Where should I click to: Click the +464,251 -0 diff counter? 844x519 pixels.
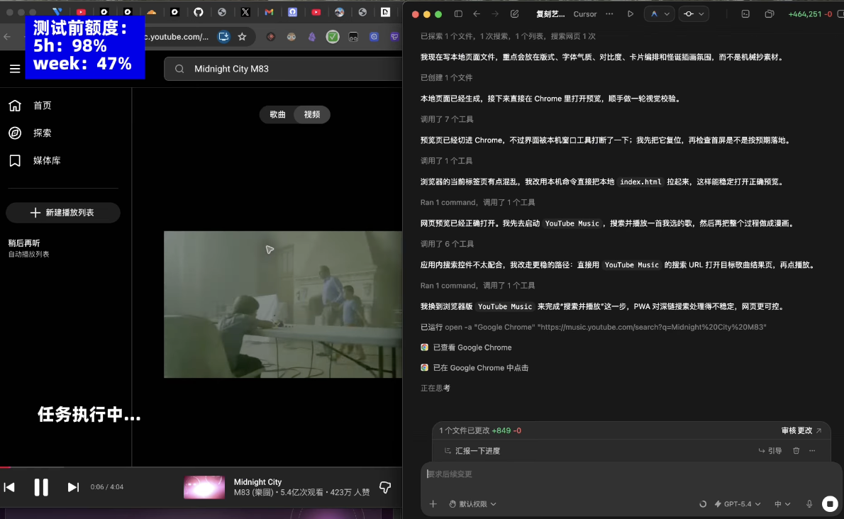click(x=810, y=14)
